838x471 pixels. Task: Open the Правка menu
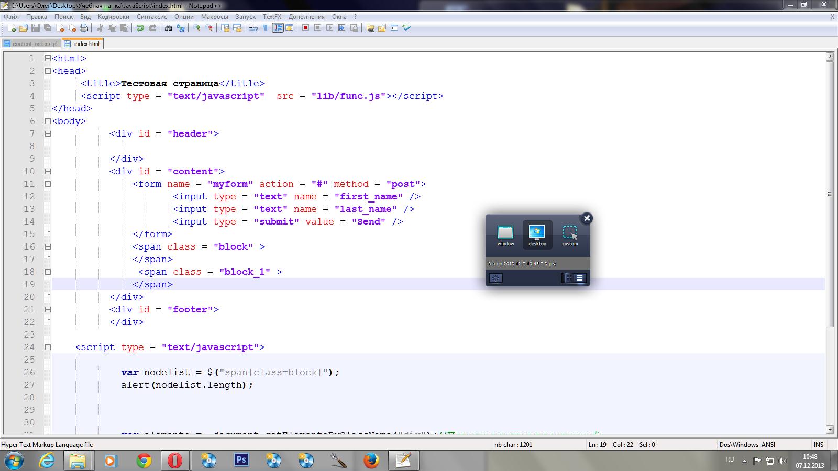(x=37, y=16)
